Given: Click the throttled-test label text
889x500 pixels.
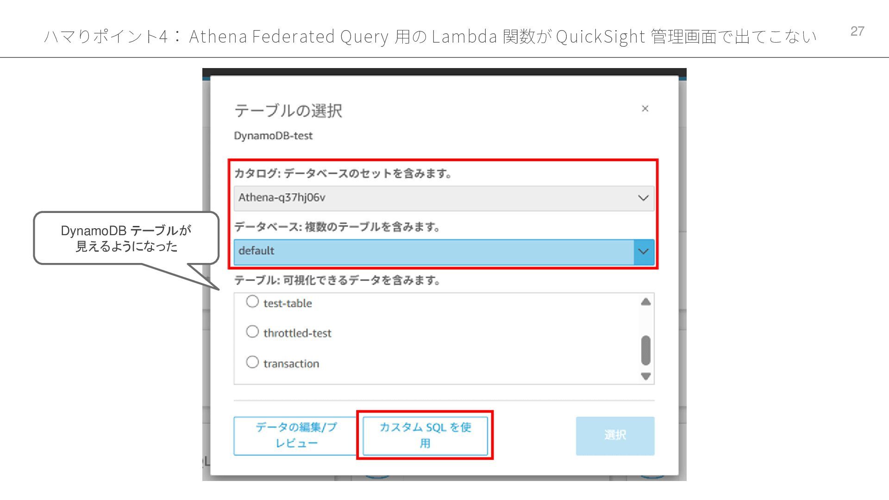Looking at the screenshot, I should click(x=297, y=333).
